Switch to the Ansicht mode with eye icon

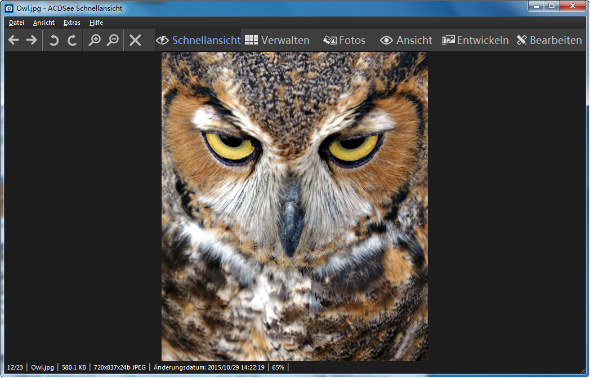tap(406, 40)
